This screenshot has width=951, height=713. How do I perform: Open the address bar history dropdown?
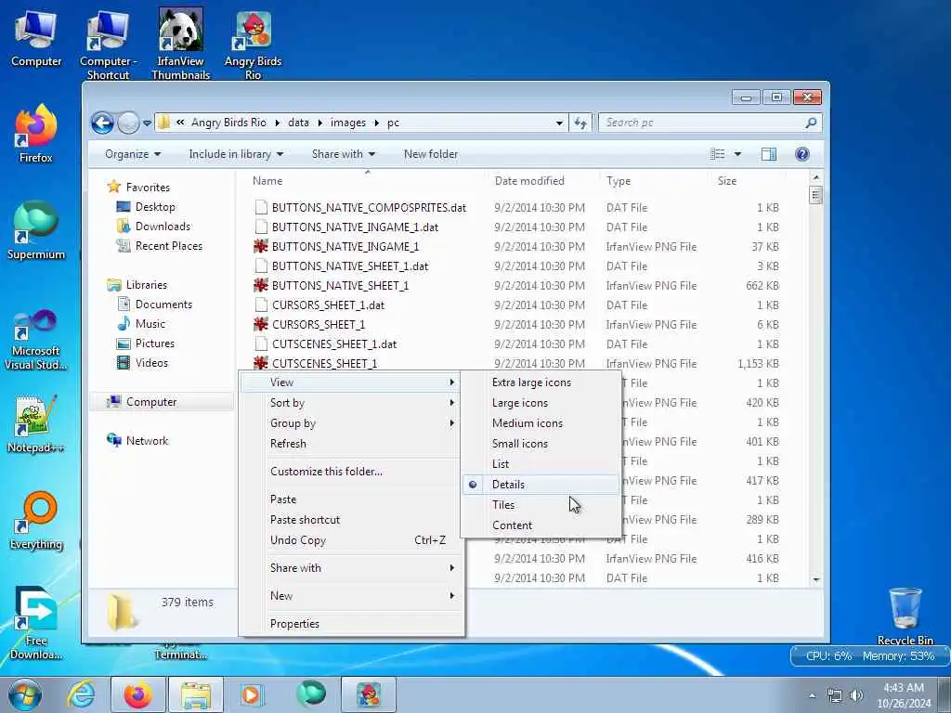pos(559,123)
